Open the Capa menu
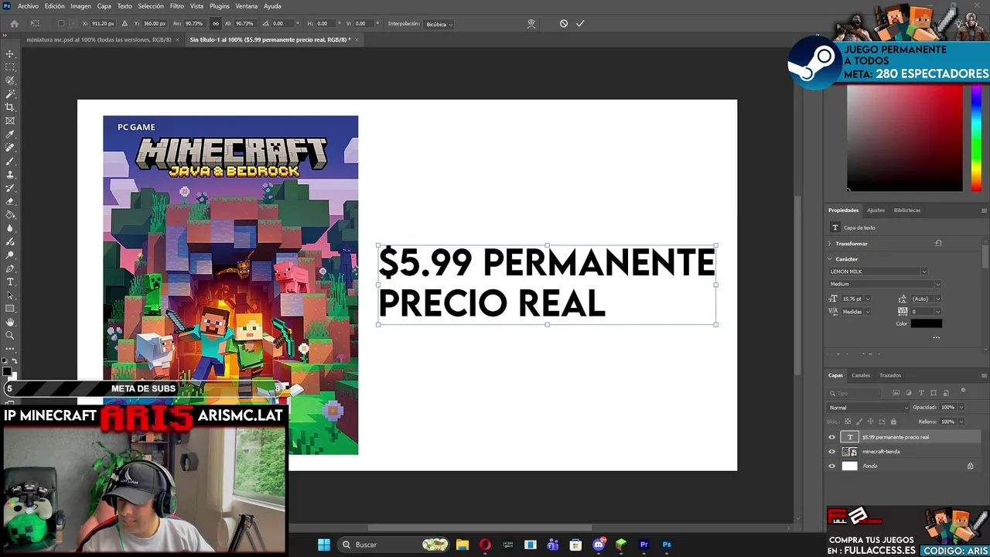990x557 pixels. tap(104, 6)
